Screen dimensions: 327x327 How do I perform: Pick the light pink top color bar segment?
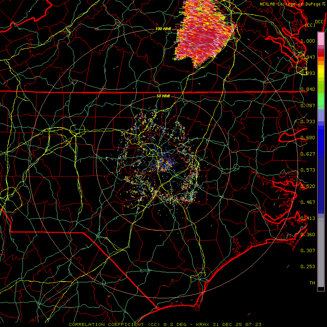(321, 39)
